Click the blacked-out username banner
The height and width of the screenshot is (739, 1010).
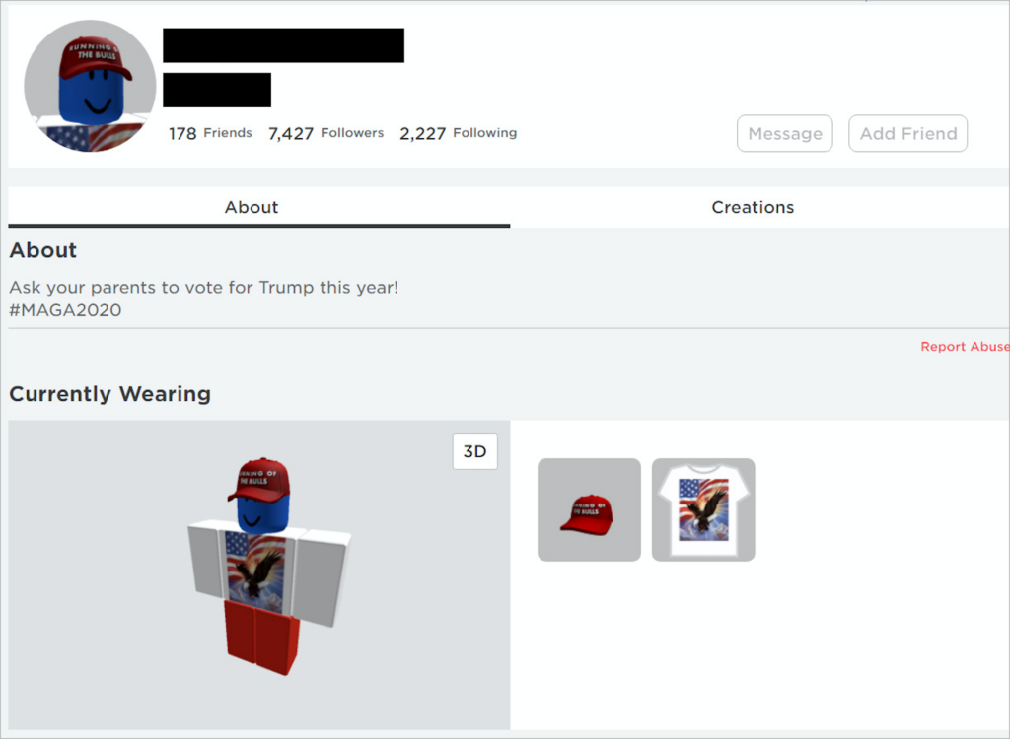283,45
